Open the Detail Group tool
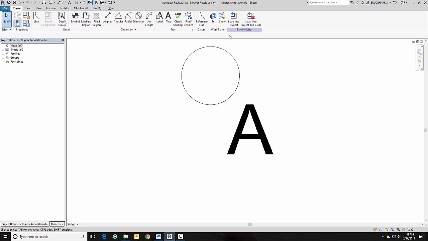This screenshot has height=241, width=428. tap(62, 19)
